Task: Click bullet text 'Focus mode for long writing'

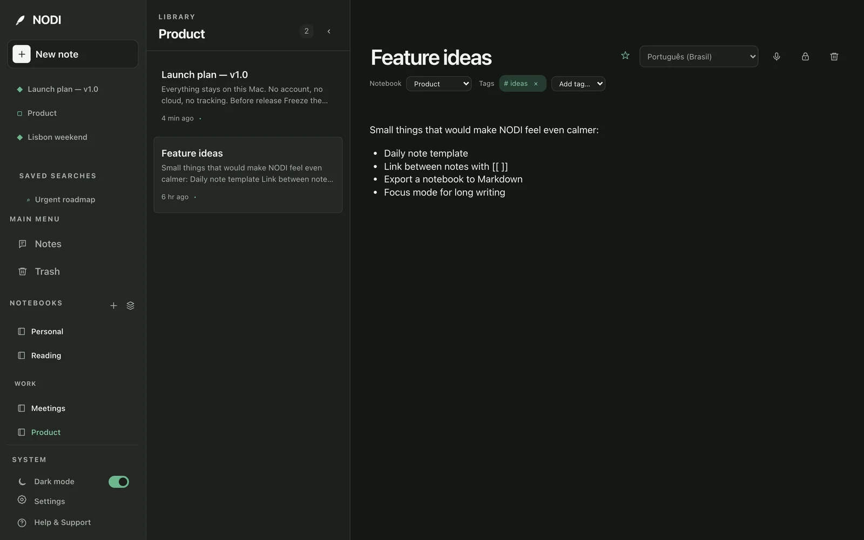Action: pyautogui.click(x=444, y=192)
